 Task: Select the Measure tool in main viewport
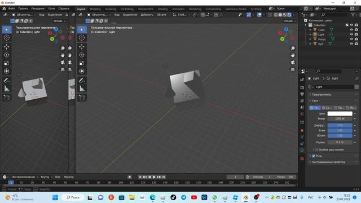coord(82,89)
